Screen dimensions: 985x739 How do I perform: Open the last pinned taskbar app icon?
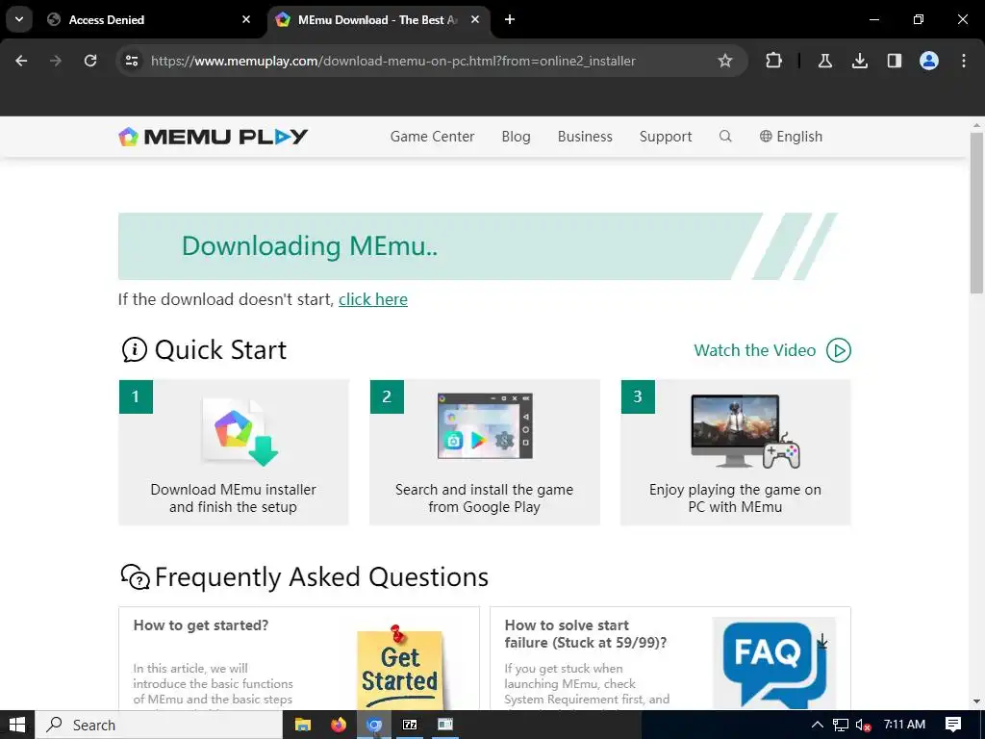(444, 725)
